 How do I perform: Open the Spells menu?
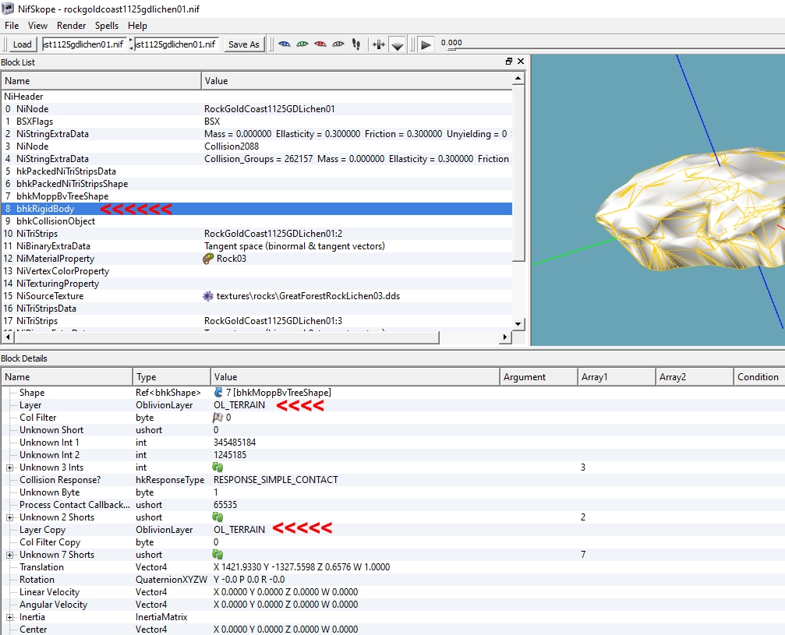pos(107,26)
